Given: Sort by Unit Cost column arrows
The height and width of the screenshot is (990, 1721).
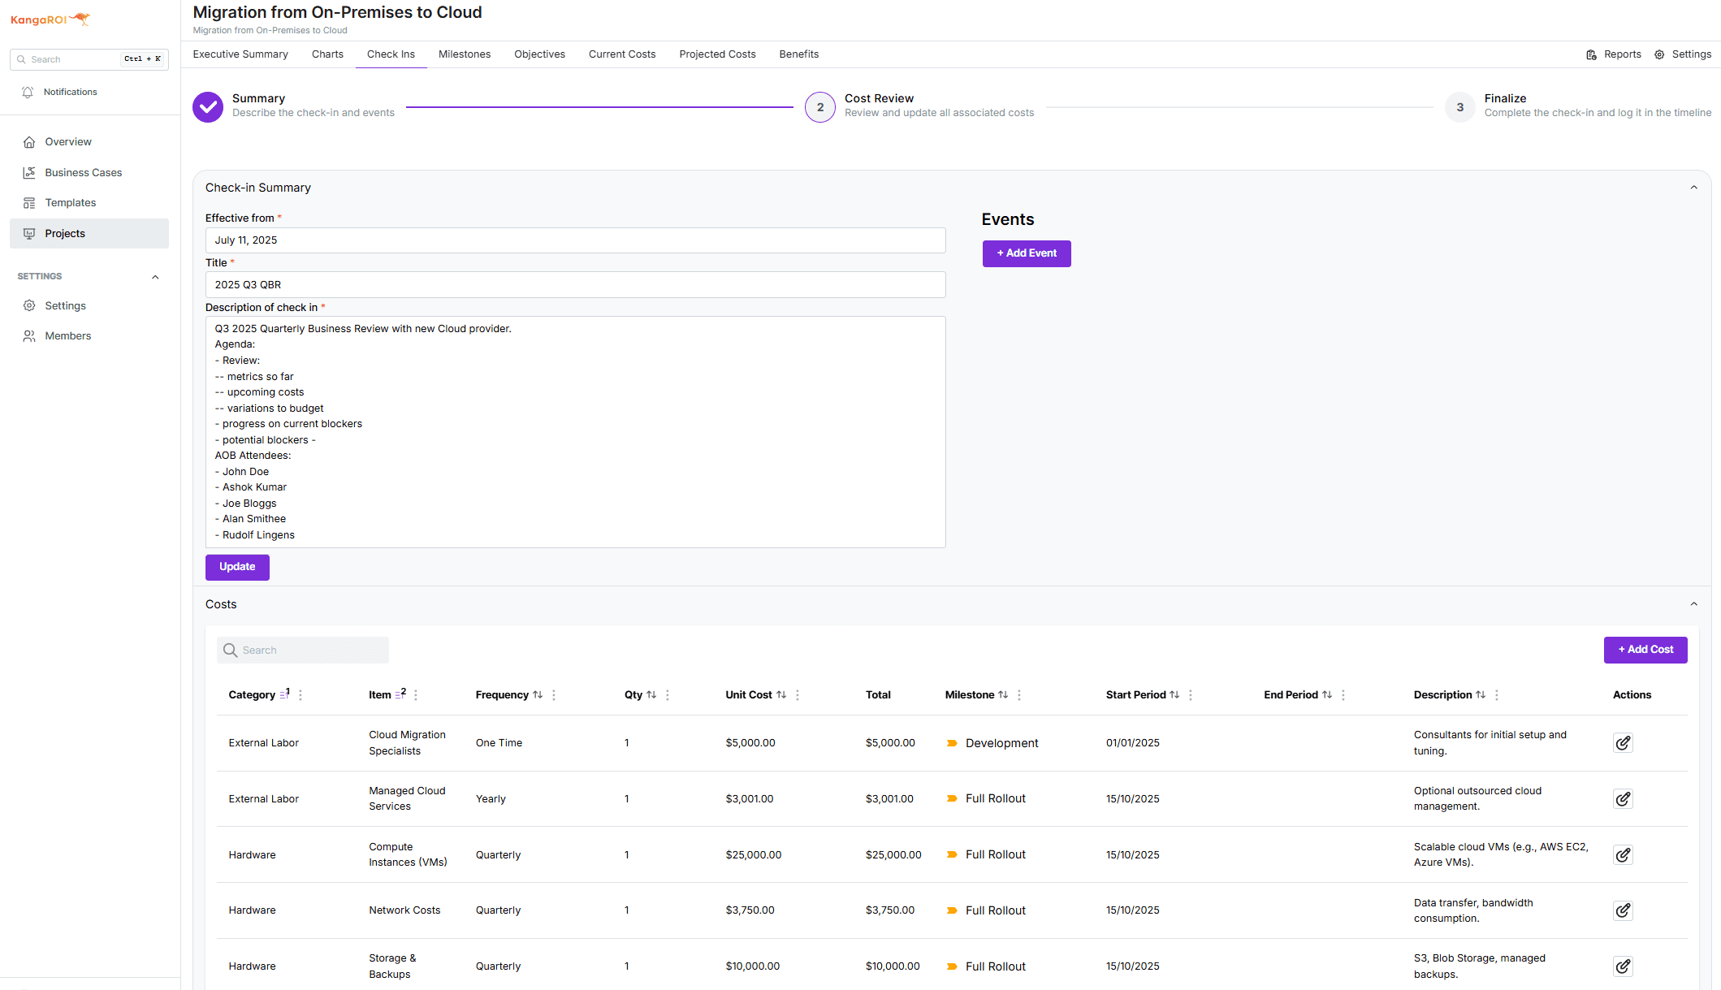Looking at the screenshot, I should (x=781, y=694).
